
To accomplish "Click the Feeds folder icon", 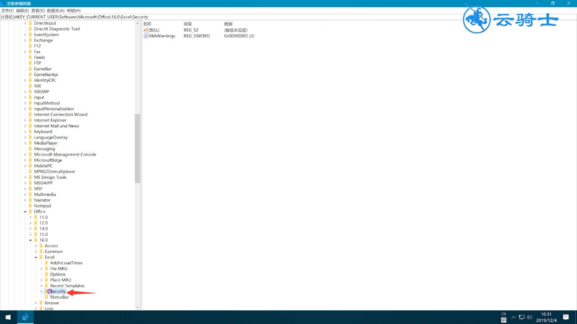I will [x=30, y=57].
